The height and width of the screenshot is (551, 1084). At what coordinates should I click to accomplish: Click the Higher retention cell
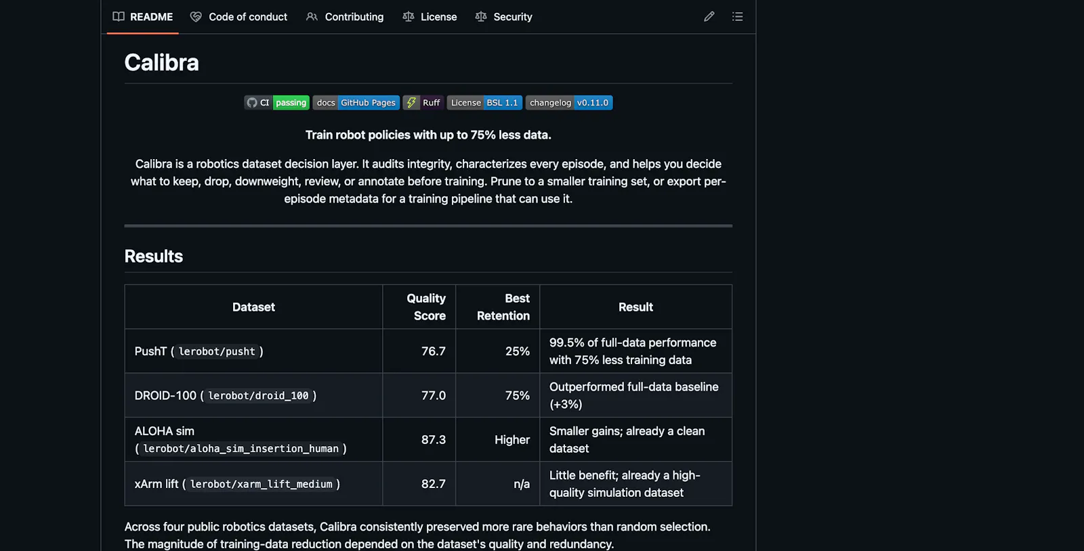tap(498, 440)
